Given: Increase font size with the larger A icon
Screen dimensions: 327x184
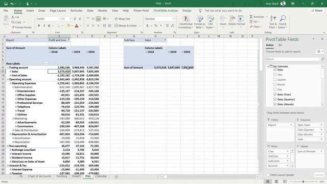Looking at the screenshot, I should point(75,19).
